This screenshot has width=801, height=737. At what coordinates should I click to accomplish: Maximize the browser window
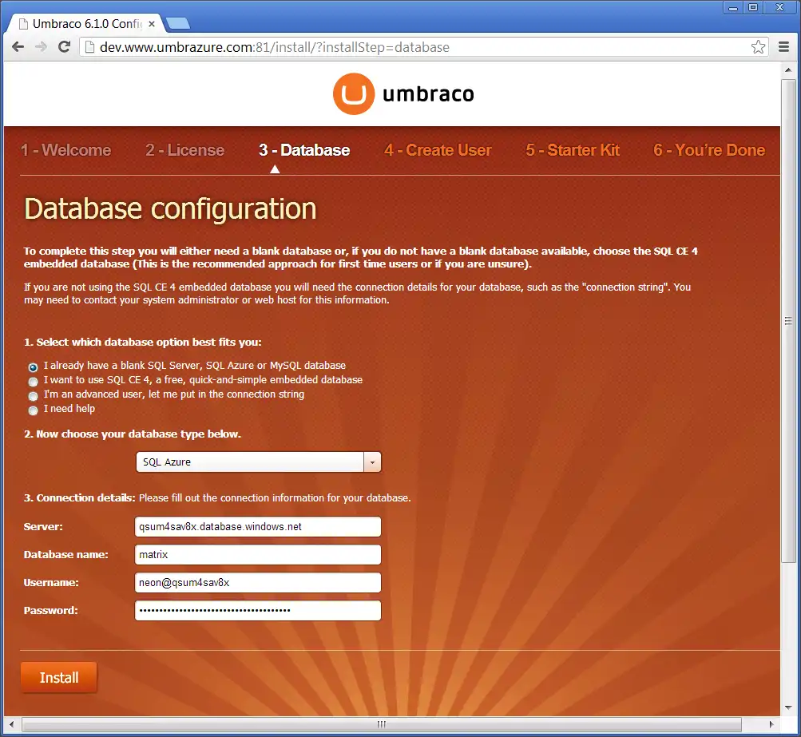tap(753, 7)
